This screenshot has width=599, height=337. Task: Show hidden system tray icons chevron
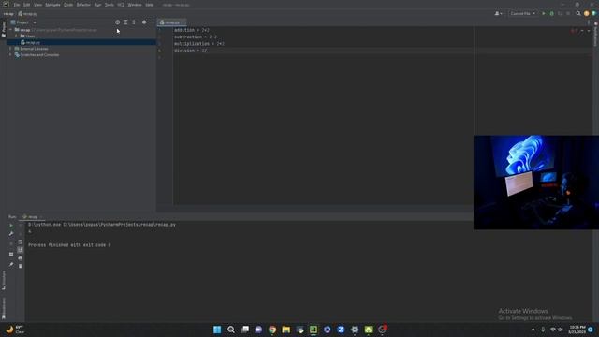(533, 330)
